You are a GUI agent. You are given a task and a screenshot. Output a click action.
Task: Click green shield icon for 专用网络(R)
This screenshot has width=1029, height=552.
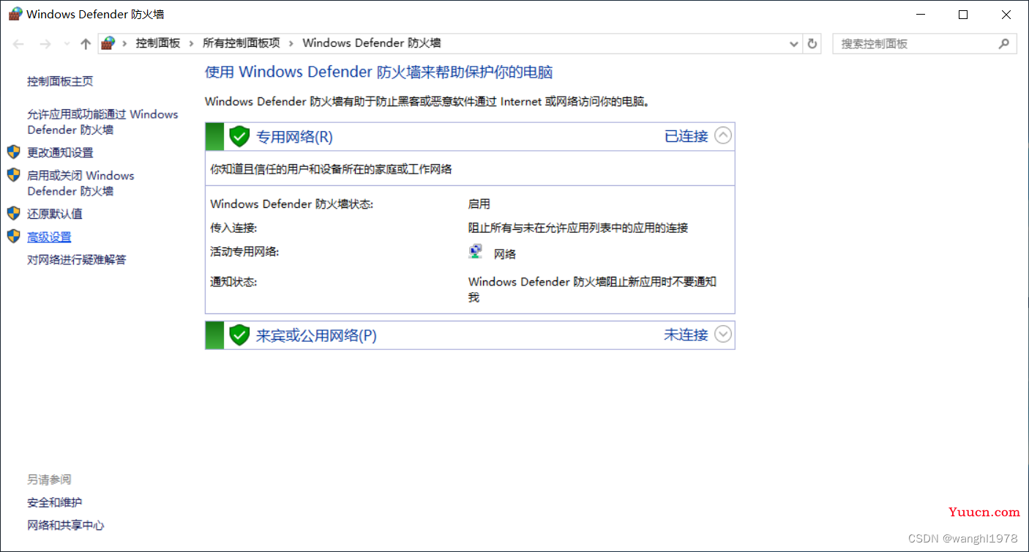(239, 136)
